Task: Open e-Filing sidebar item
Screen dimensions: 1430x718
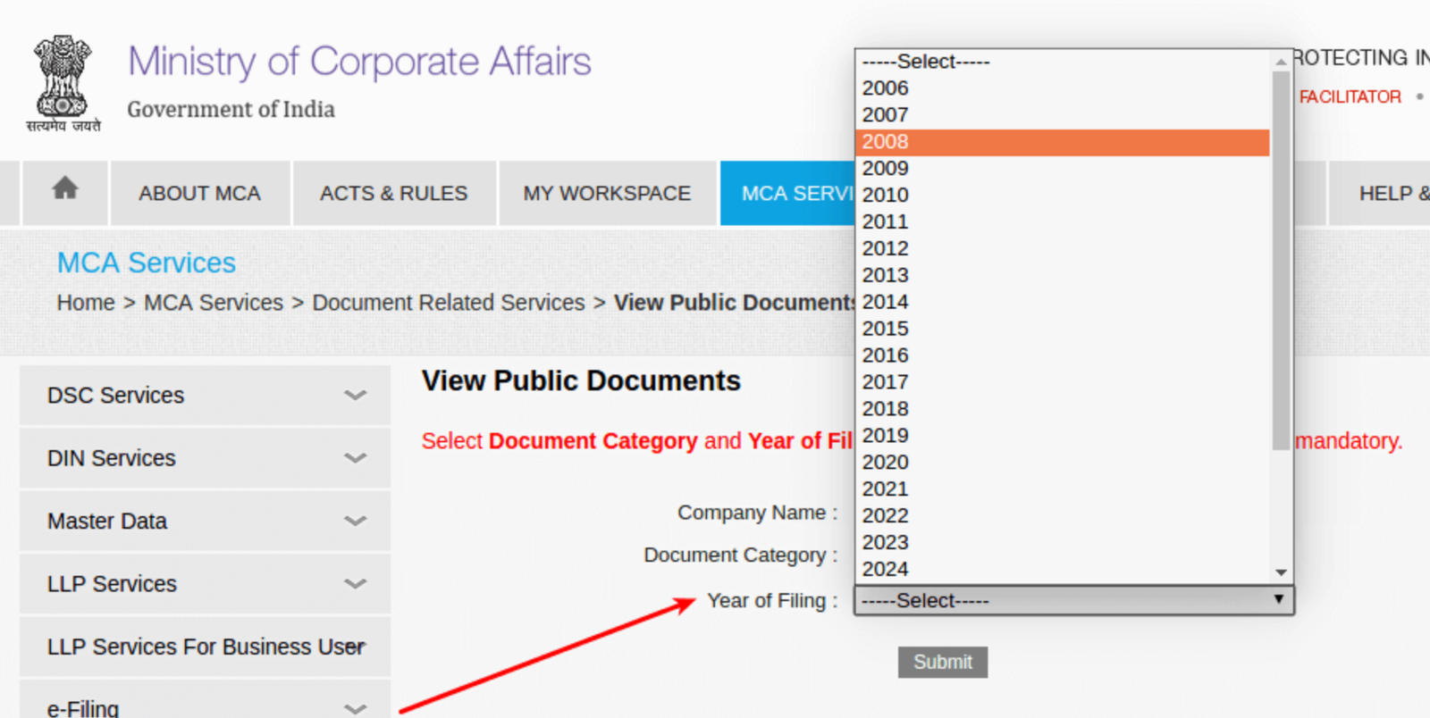Action: point(205,700)
